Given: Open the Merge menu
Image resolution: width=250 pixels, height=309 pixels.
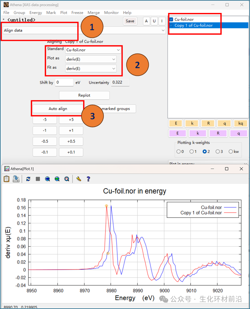Looking at the screenshot, I should point(94,13).
